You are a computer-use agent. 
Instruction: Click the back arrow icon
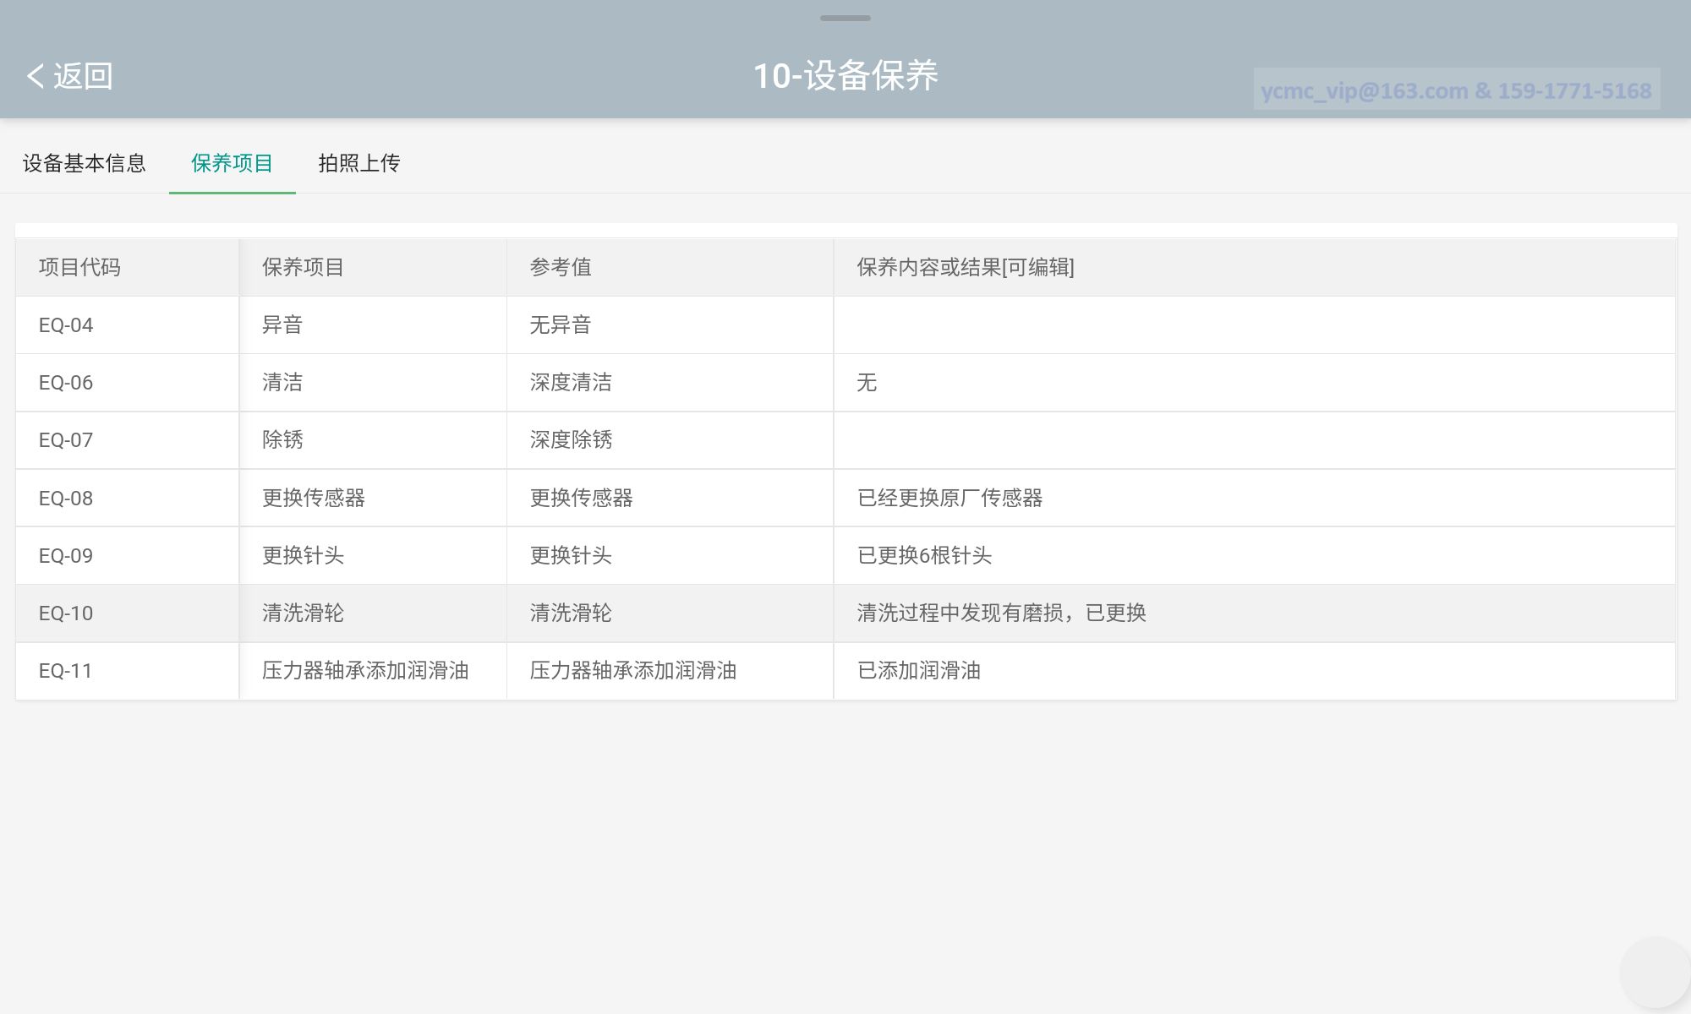[x=35, y=76]
